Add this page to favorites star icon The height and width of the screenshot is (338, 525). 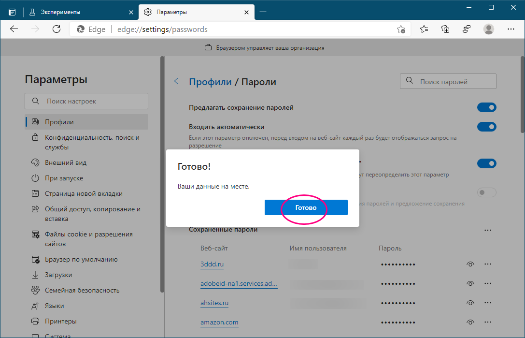tap(401, 29)
